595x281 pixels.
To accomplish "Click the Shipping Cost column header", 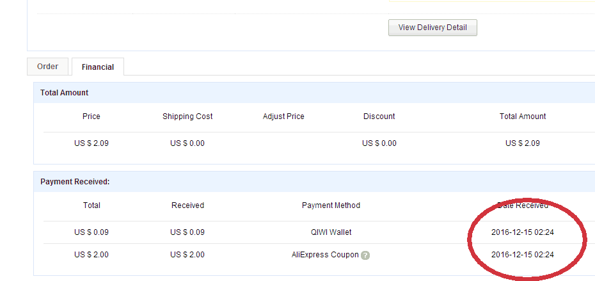I will pos(187,116).
